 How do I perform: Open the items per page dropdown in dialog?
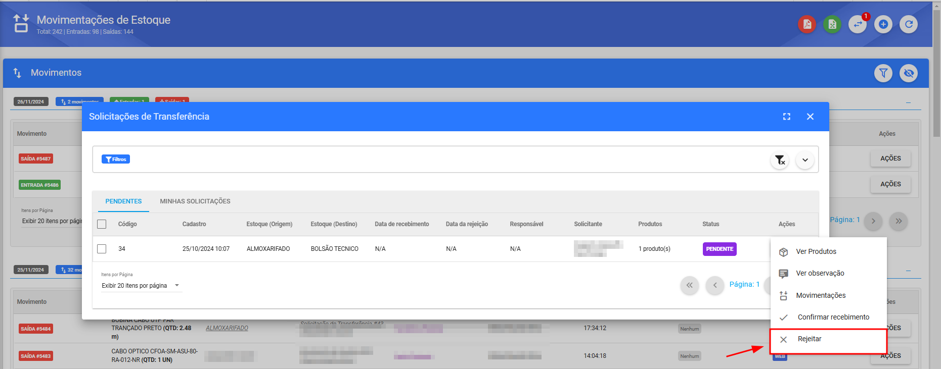click(x=141, y=286)
